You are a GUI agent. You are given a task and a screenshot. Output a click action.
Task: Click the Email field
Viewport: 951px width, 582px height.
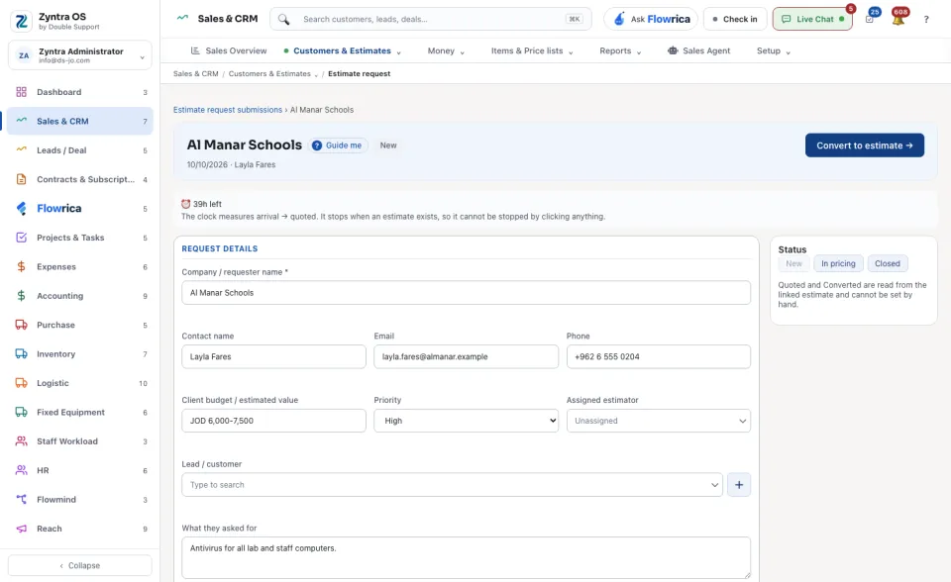tap(466, 356)
